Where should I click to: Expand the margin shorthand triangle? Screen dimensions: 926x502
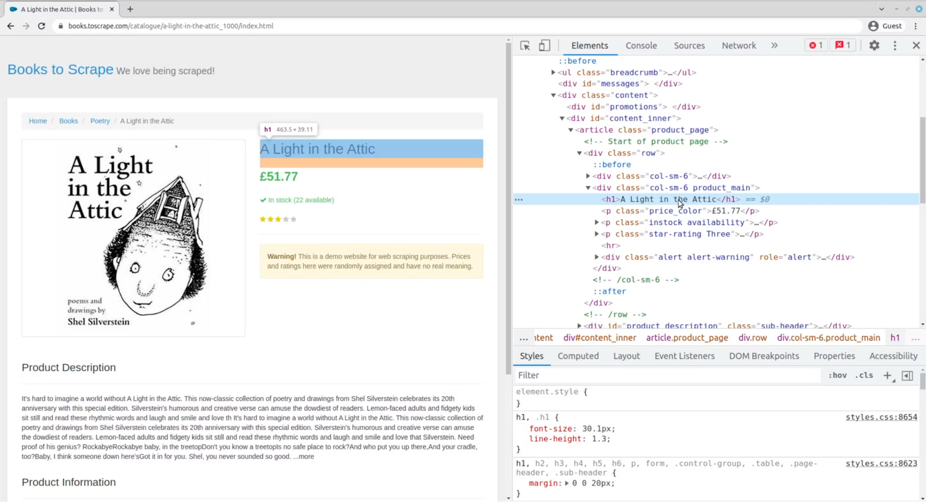[x=567, y=483]
